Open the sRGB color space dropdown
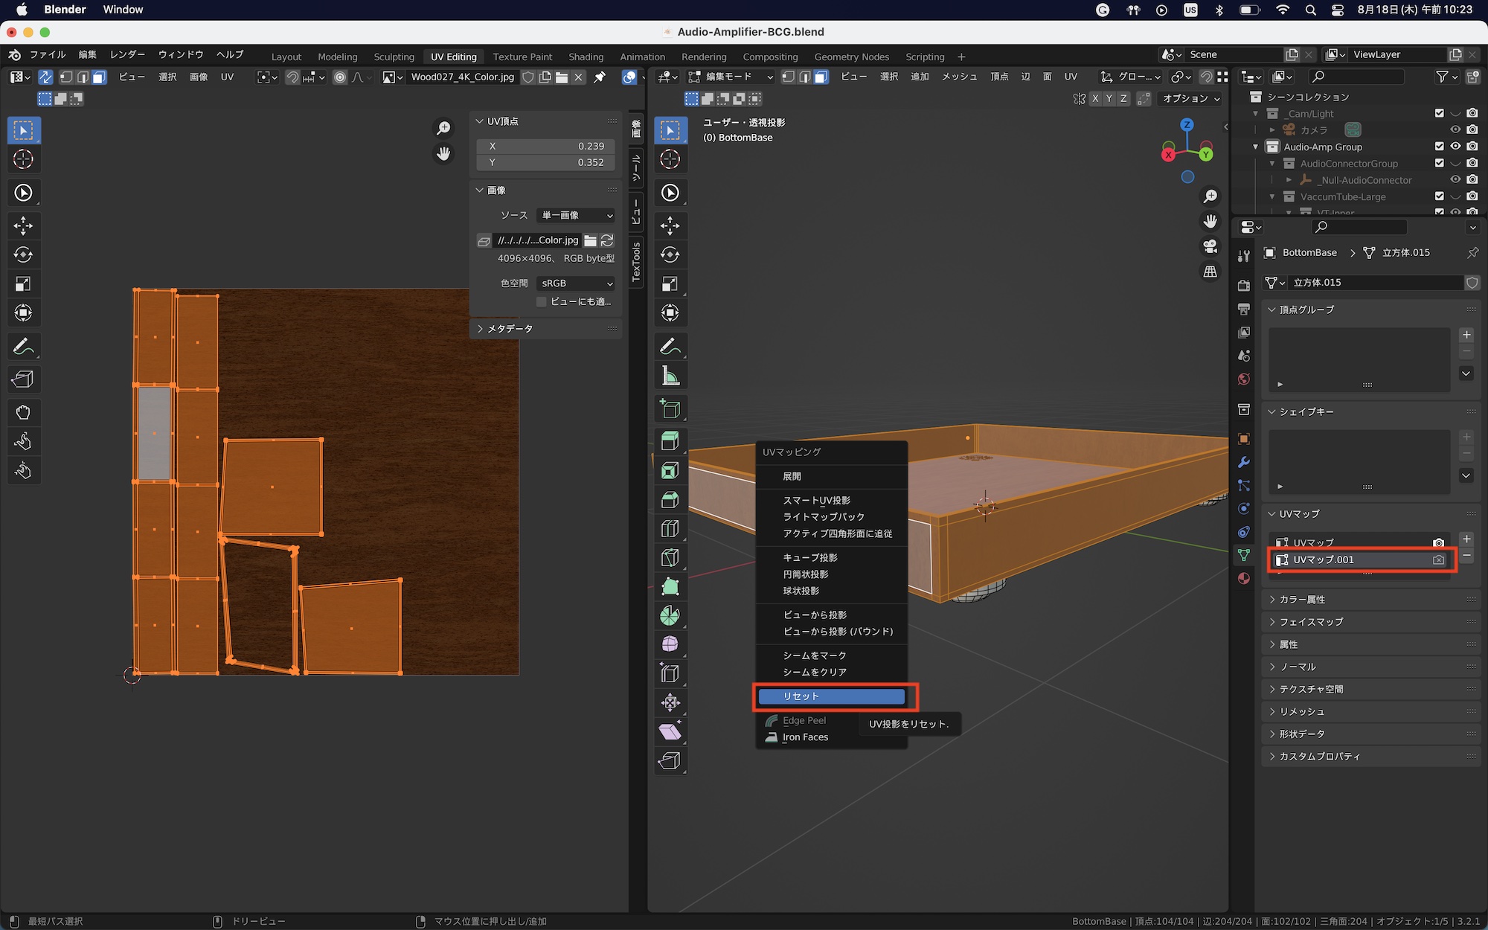 [x=577, y=283]
